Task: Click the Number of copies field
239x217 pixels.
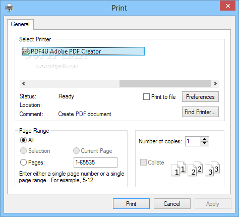Action: 193,141
